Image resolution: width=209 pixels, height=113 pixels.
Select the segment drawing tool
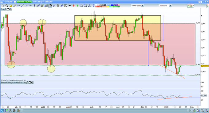26,6
